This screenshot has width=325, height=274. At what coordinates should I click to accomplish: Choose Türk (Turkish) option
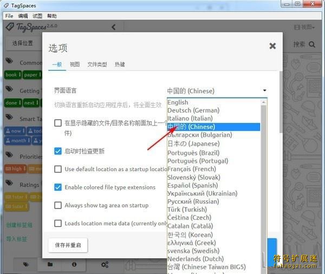(214, 210)
